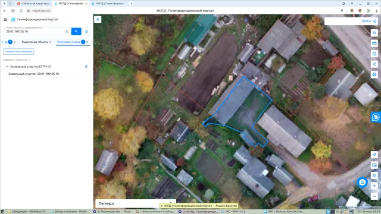Open the map layers globe button
Image resolution: width=381 pixels, height=214 pixels.
click(x=374, y=74)
